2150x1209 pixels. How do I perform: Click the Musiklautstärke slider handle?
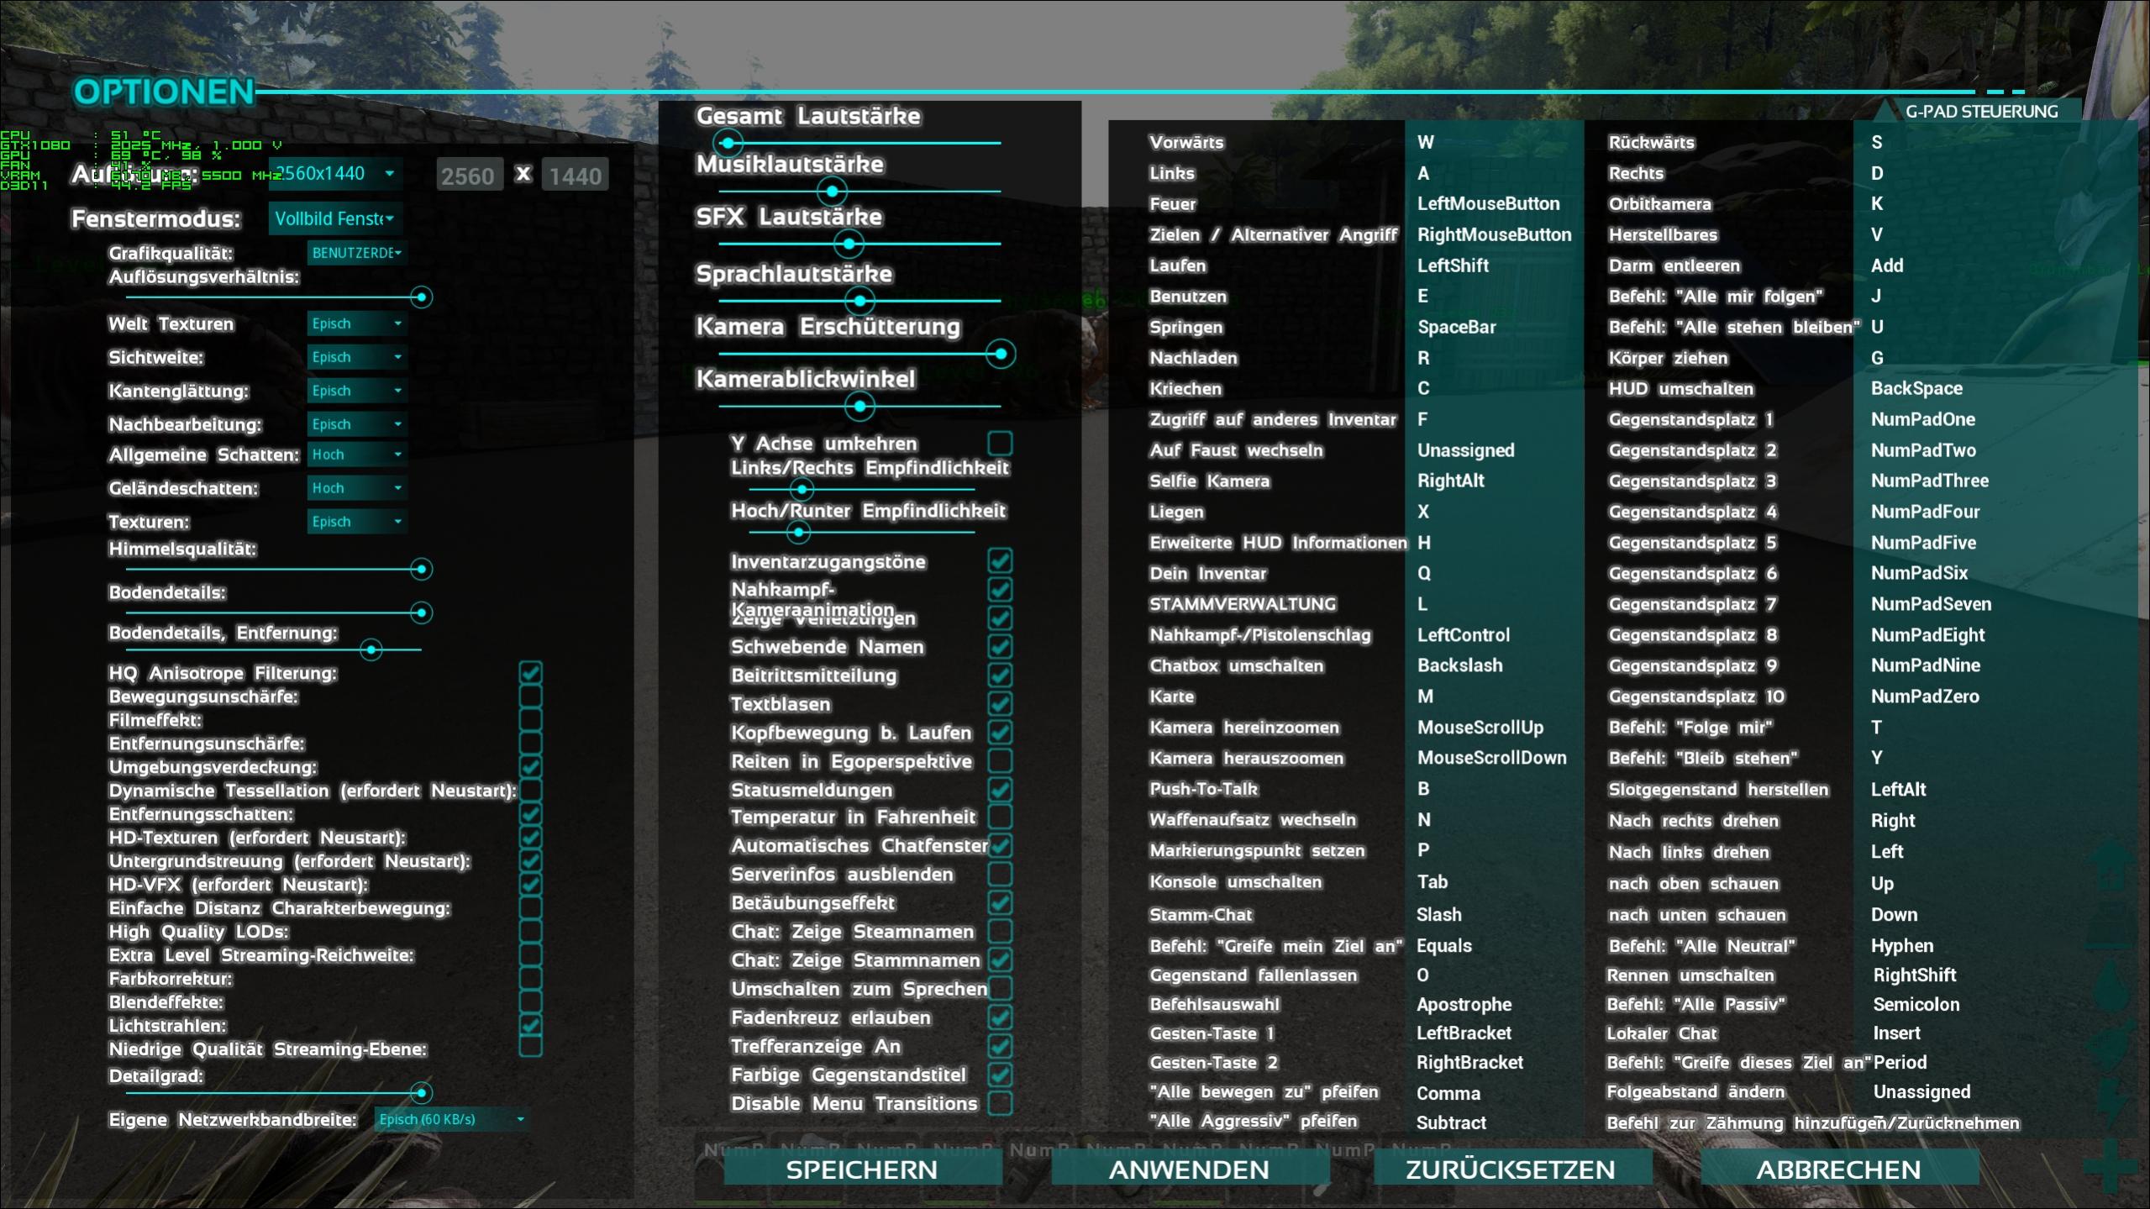coord(832,192)
